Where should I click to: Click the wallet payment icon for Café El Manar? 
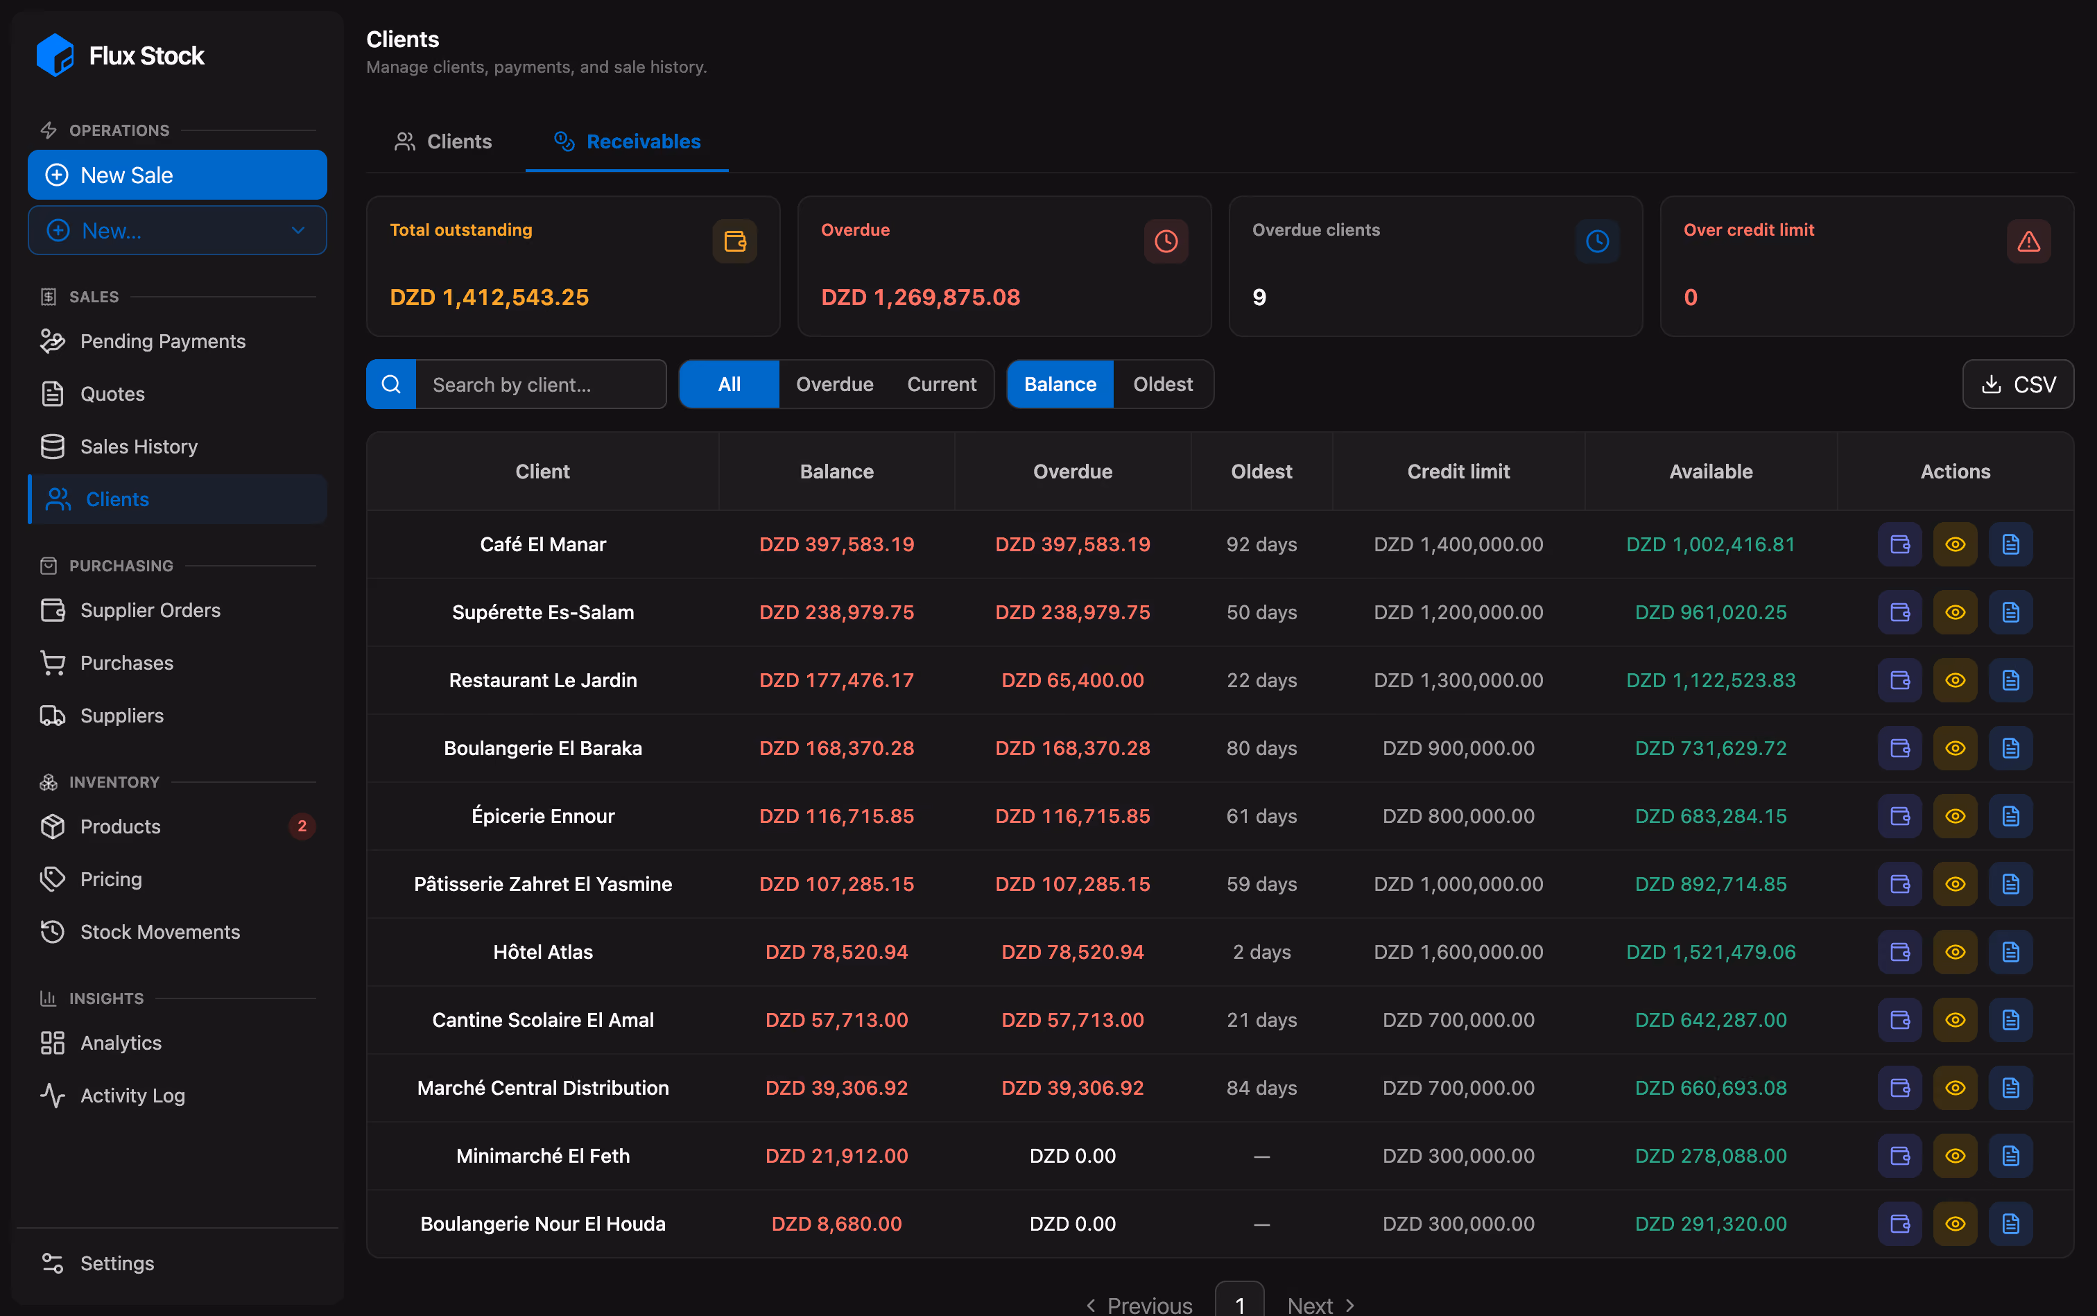pos(1899,544)
